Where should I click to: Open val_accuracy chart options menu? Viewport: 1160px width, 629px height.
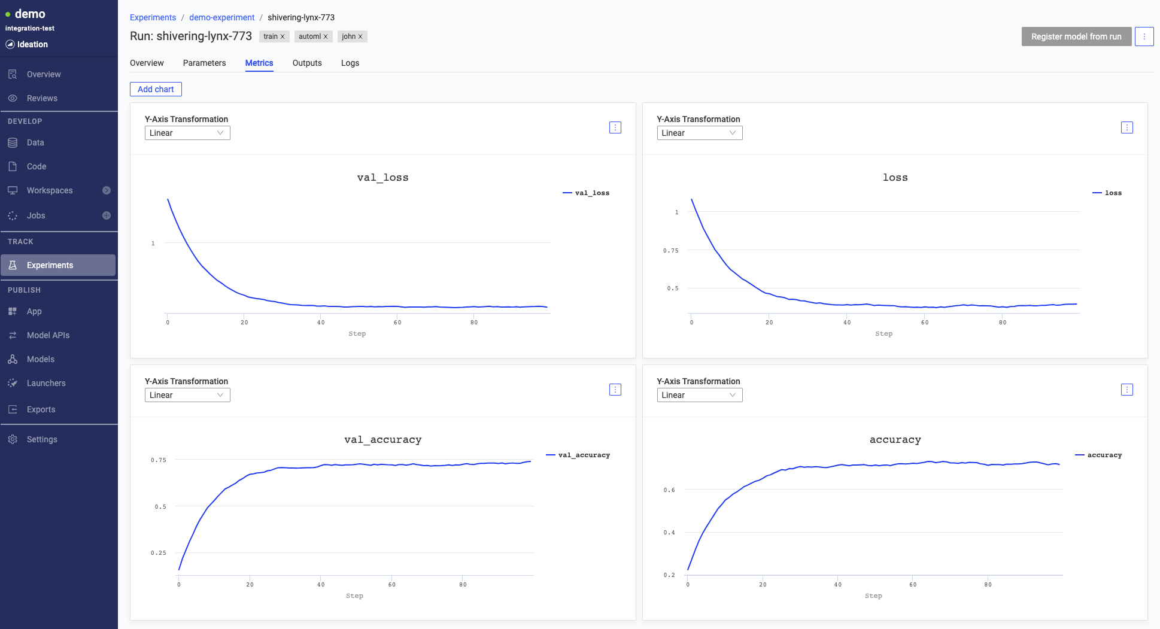(615, 390)
